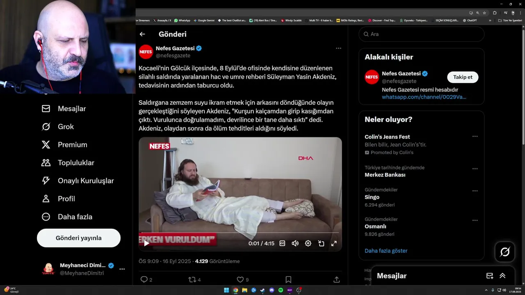Open the floating Grok button

tap(505, 252)
